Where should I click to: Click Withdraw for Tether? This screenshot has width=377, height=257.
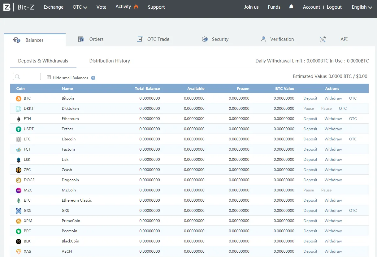[x=333, y=129]
